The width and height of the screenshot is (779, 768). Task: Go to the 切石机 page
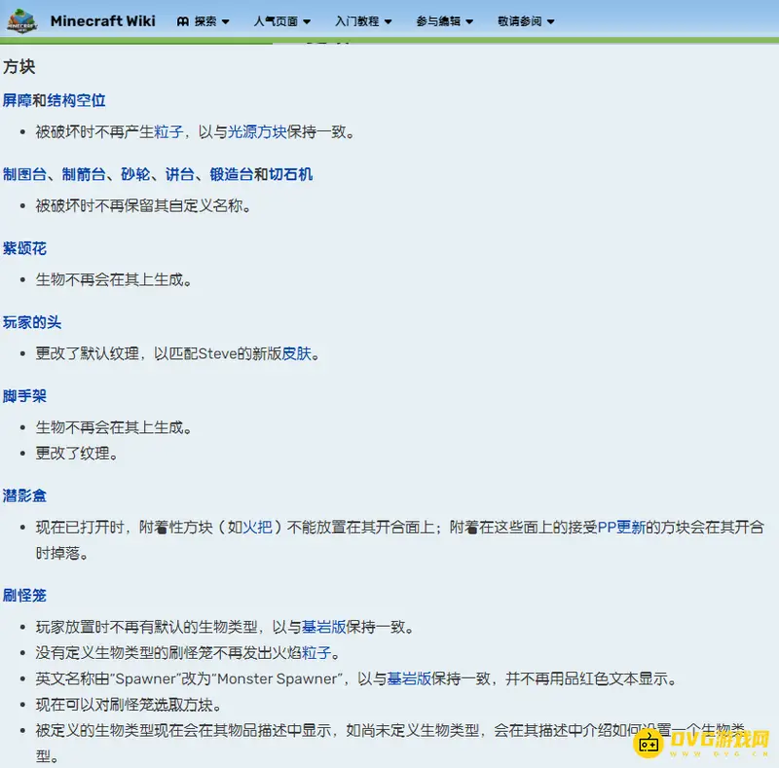290,174
